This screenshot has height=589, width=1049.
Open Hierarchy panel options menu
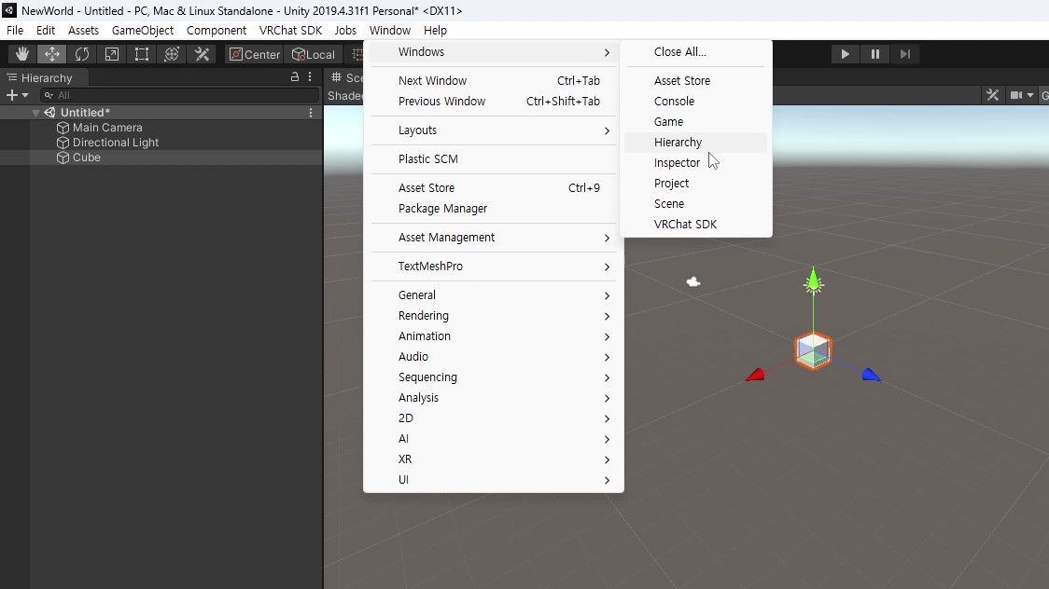pyautogui.click(x=310, y=76)
